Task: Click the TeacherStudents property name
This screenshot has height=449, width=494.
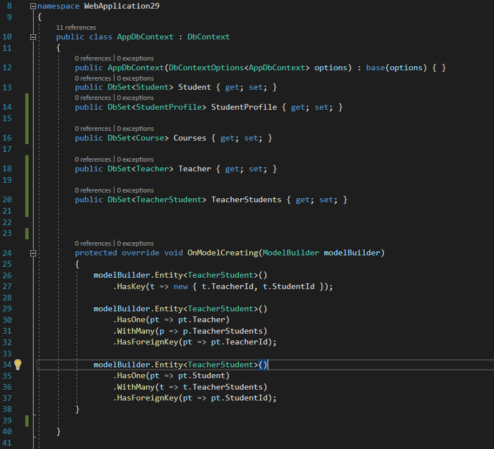Action: pyautogui.click(x=246, y=199)
